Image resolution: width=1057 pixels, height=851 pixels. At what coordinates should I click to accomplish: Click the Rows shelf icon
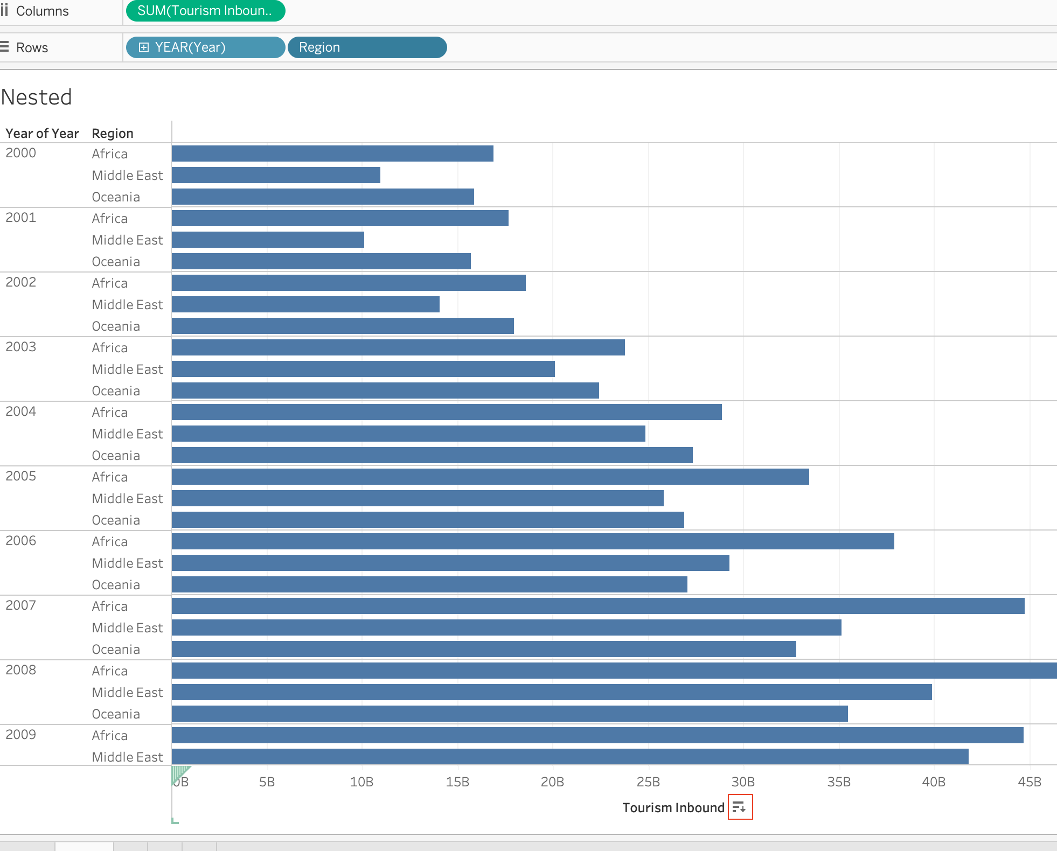[4, 47]
